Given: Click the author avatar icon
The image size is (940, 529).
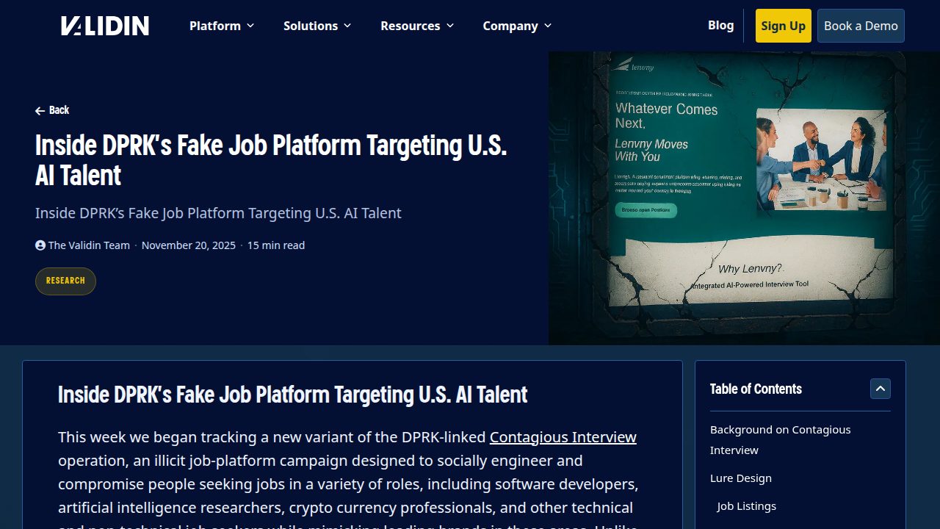Looking at the screenshot, I should click(40, 245).
